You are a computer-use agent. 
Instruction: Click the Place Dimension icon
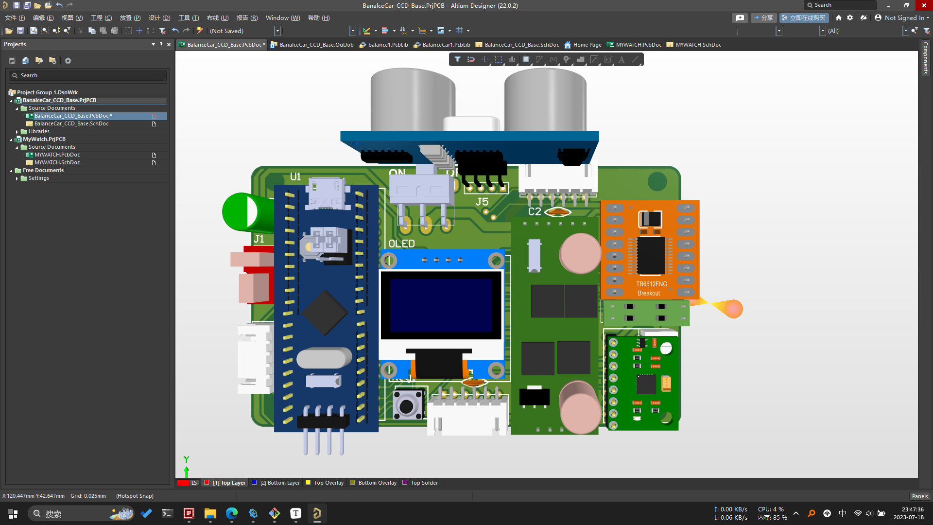pyautogui.click(x=608, y=59)
